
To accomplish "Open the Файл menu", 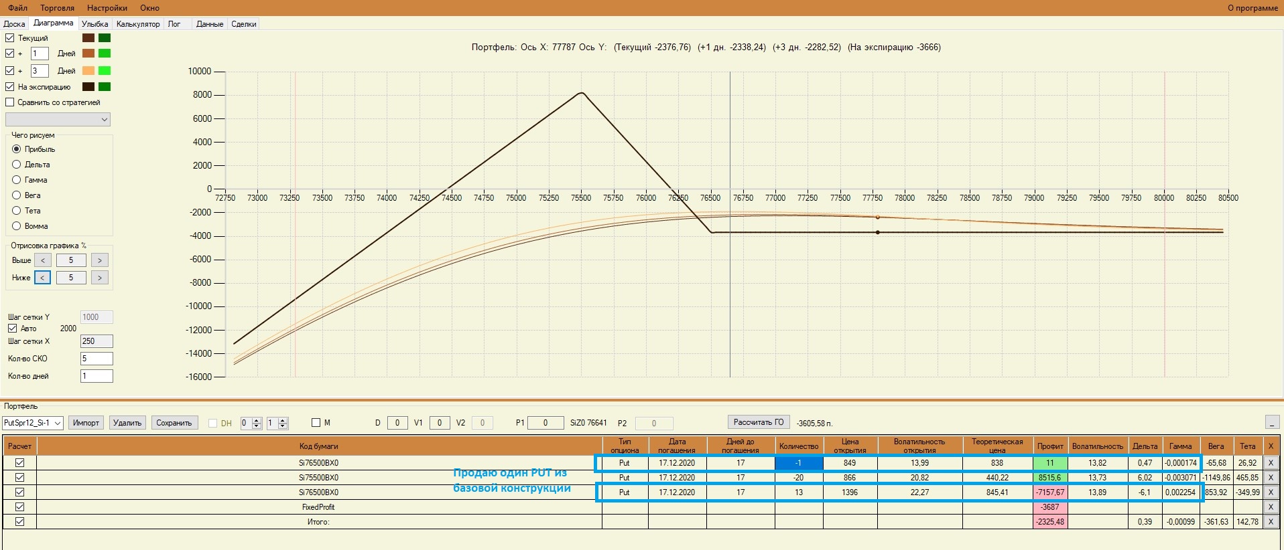I will pyautogui.click(x=18, y=8).
